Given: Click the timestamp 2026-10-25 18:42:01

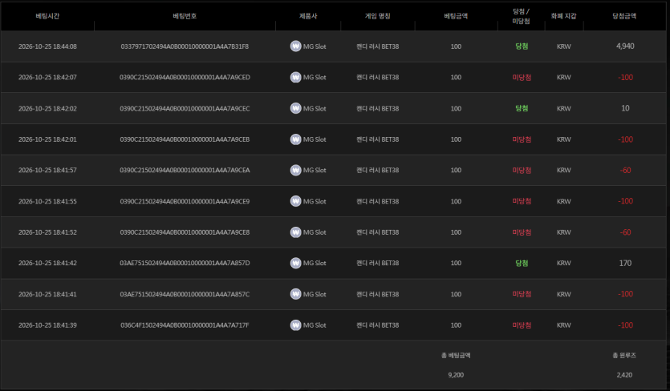Looking at the screenshot, I should coord(47,139).
